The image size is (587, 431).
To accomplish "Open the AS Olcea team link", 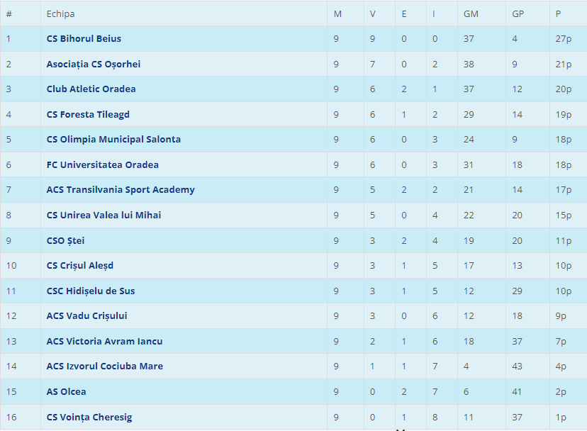I will 66,391.
